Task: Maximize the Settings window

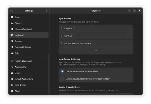Action: 134,11
